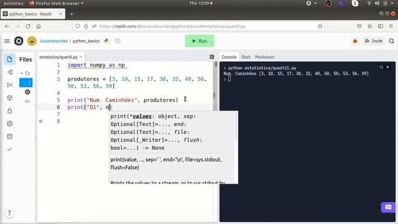
Task: Open the chat bubble button
Action: [x=388, y=207]
